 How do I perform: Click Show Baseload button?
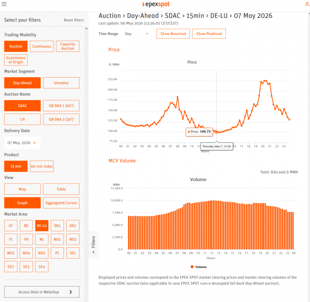coord(173,34)
